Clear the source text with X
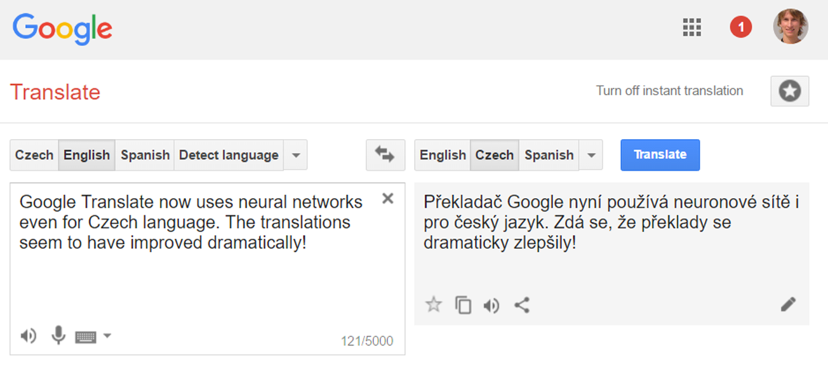The image size is (828, 381). pyautogui.click(x=388, y=199)
